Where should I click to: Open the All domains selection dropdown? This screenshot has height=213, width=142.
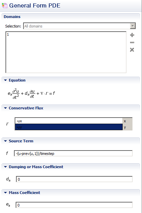pyautogui.click(x=133, y=26)
